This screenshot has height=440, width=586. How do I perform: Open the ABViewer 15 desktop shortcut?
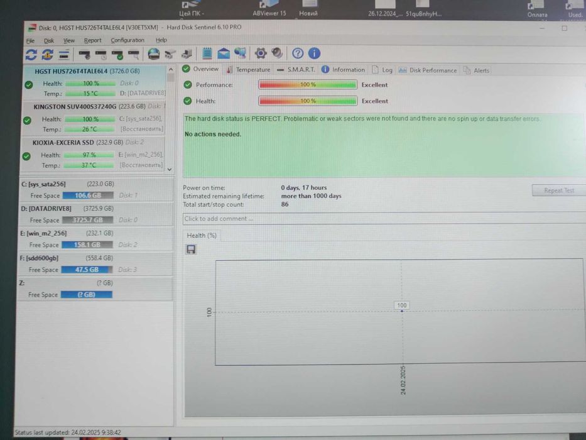[269, 8]
